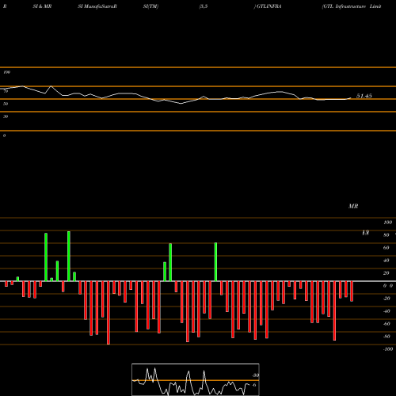The height and width of the screenshot is (396, 396).
Task: Click the 'SI MunafaSutraR' header label
Action: click(97, 6)
